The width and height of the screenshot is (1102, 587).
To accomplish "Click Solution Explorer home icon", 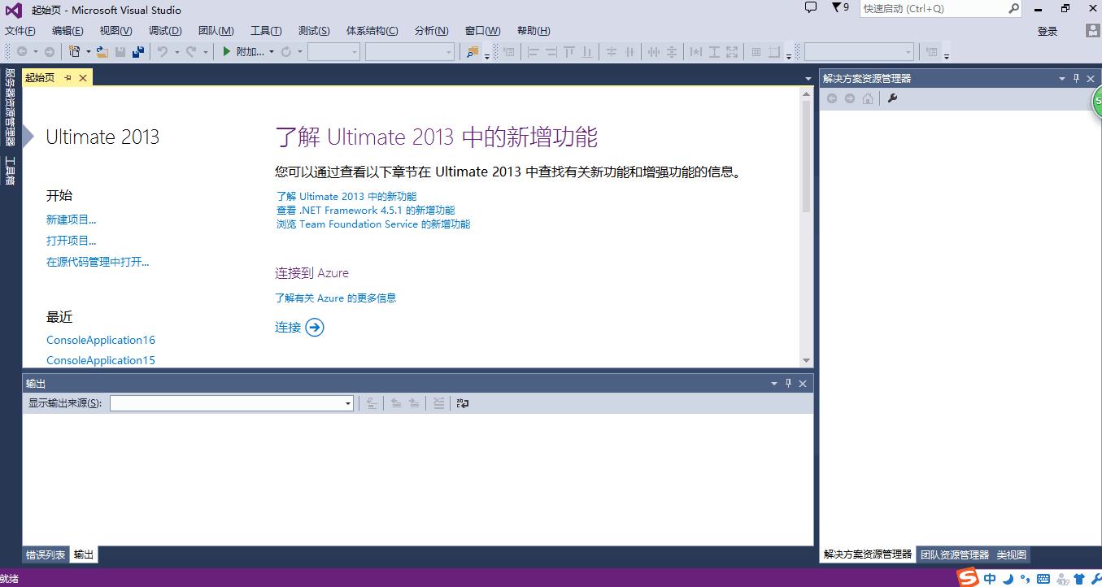I will click(x=868, y=98).
